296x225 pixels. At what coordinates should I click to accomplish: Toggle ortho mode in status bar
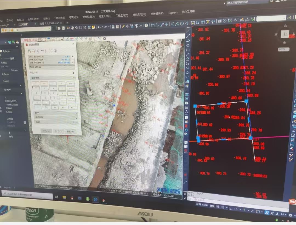pyautogui.click(x=231, y=208)
